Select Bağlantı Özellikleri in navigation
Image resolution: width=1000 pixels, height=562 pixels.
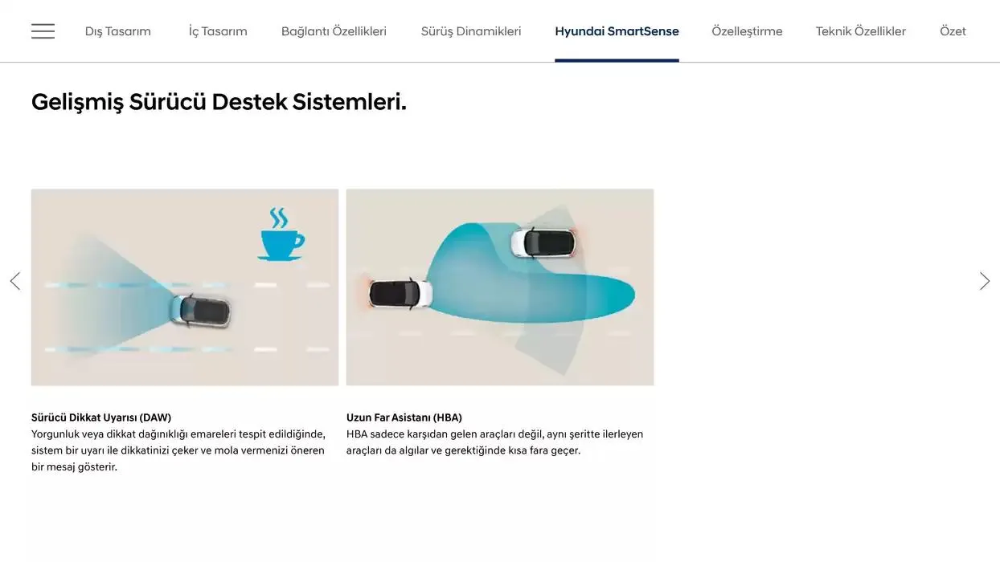pos(334,31)
